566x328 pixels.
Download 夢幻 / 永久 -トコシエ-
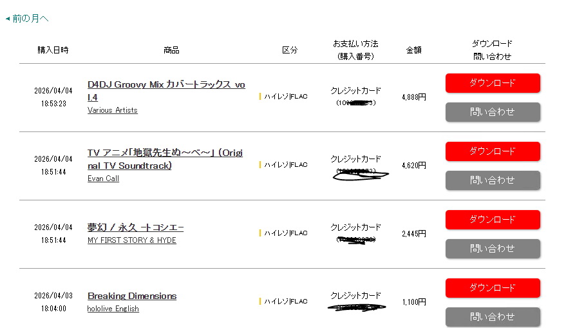(x=493, y=220)
